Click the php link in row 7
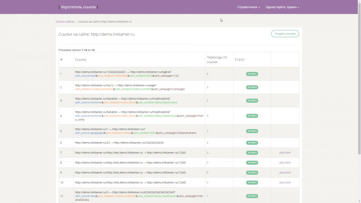 pos(282,153)
